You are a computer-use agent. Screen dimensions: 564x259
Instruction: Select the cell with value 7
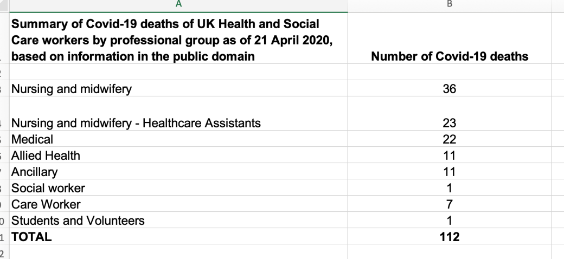pyautogui.click(x=449, y=204)
